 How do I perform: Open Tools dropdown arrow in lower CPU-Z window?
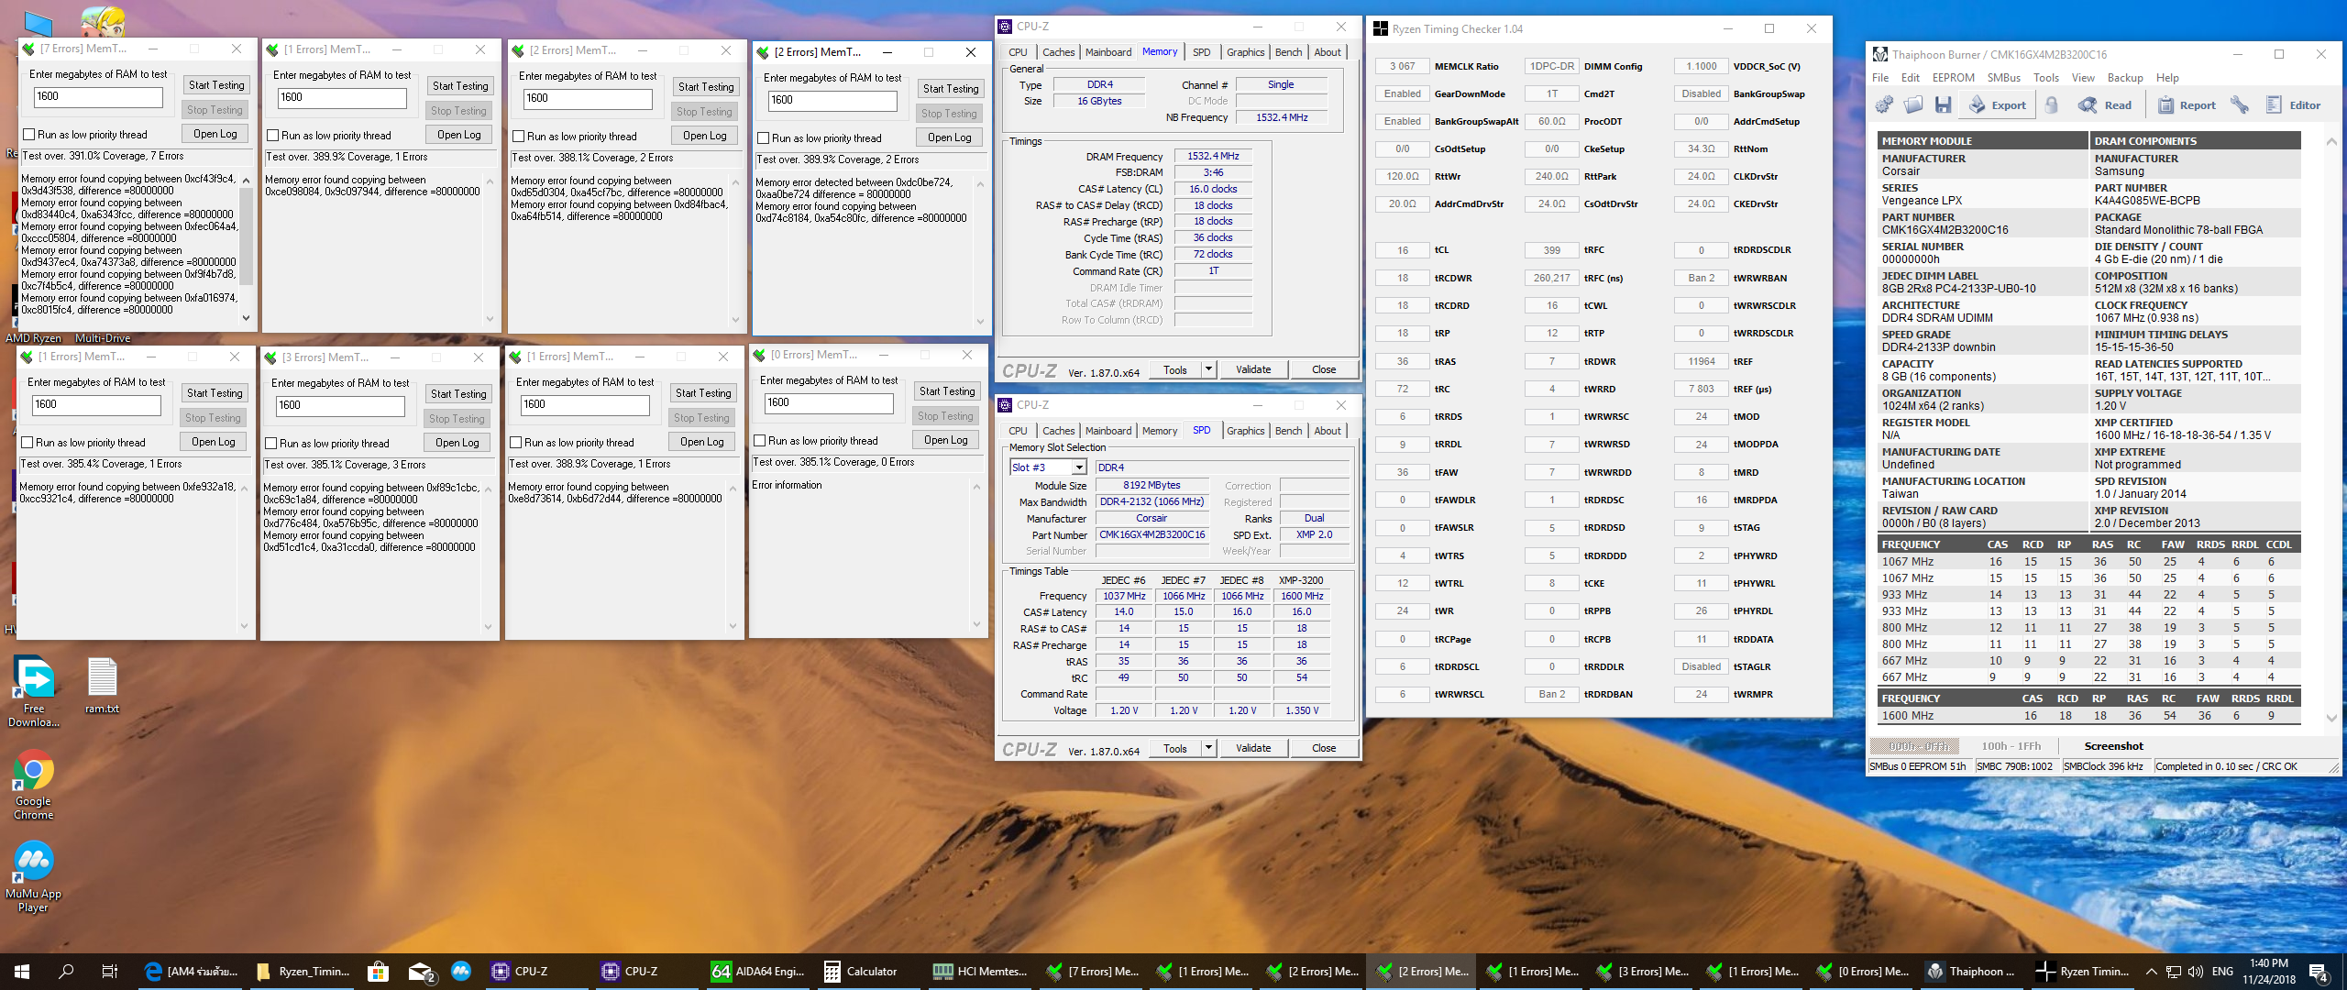coord(1208,748)
